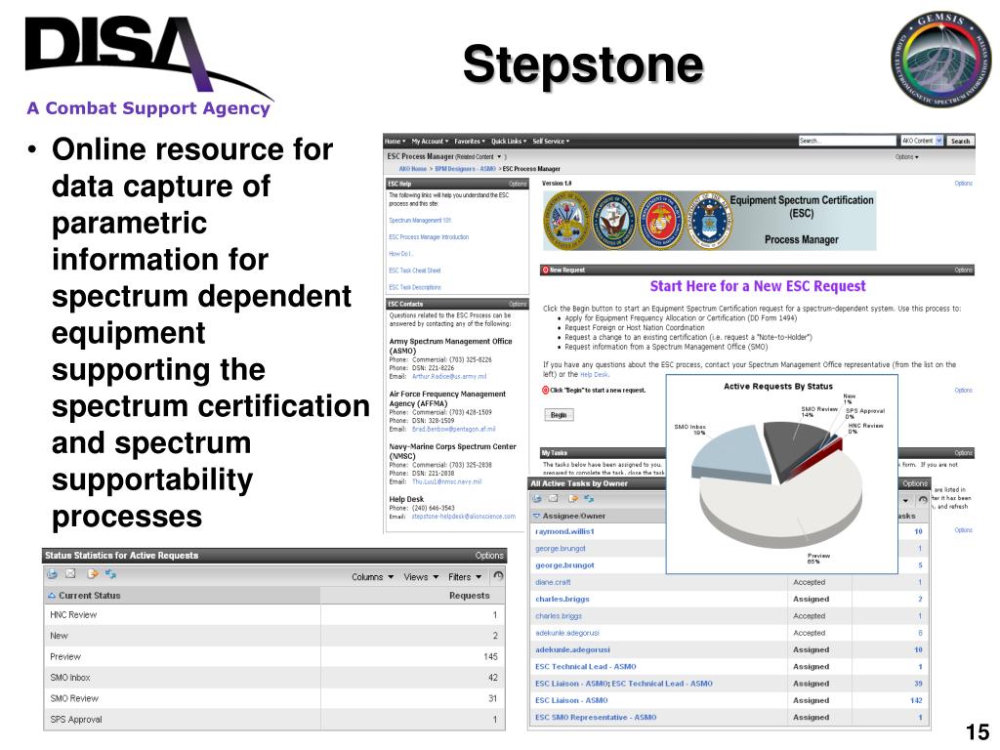Image resolution: width=1000 pixels, height=750 pixels.
Task: Open the My Account menu
Action: click(x=430, y=141)
